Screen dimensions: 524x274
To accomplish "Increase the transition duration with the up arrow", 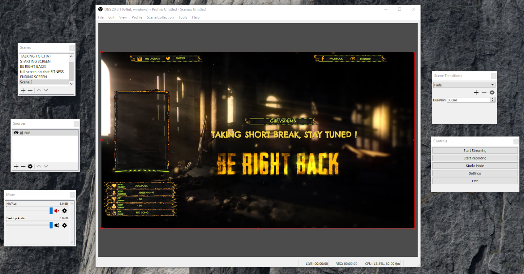I will 493,99.
